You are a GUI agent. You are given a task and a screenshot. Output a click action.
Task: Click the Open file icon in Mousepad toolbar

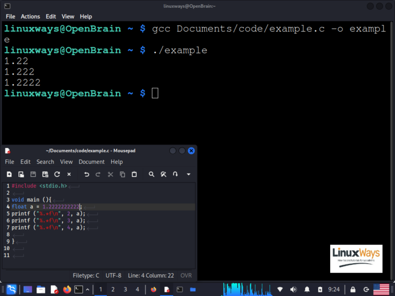coord(21,174)
